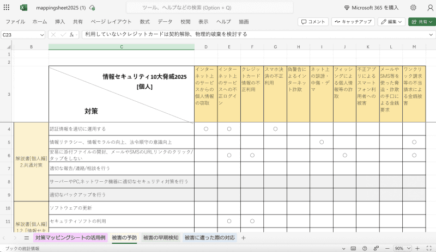Switch to 対策マッピングシートの活用例 sheet tab

coord(70,237)
